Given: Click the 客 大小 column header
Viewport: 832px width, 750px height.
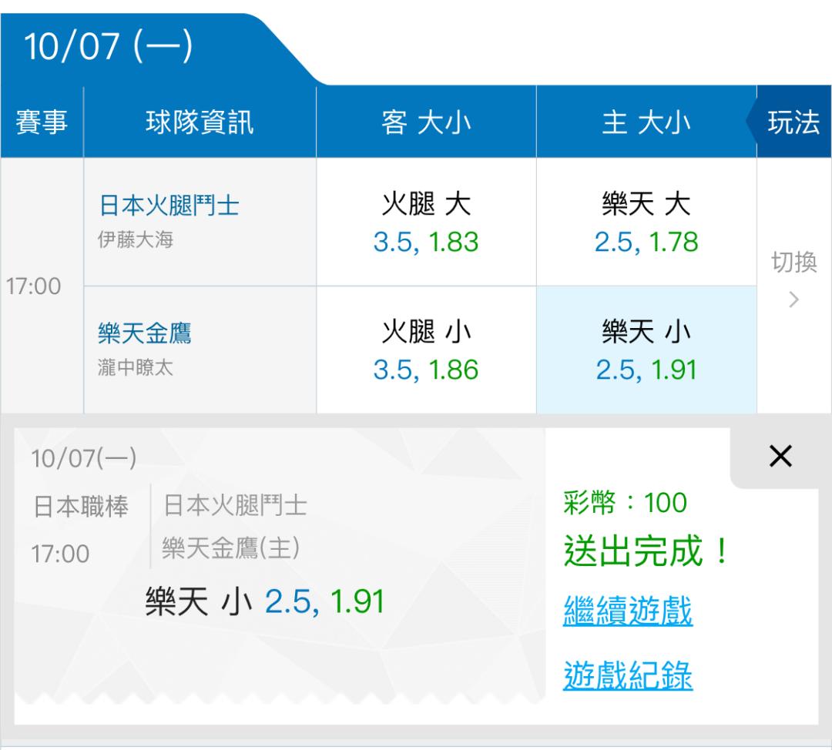Looking at the screenshot, I should (426, 122).
